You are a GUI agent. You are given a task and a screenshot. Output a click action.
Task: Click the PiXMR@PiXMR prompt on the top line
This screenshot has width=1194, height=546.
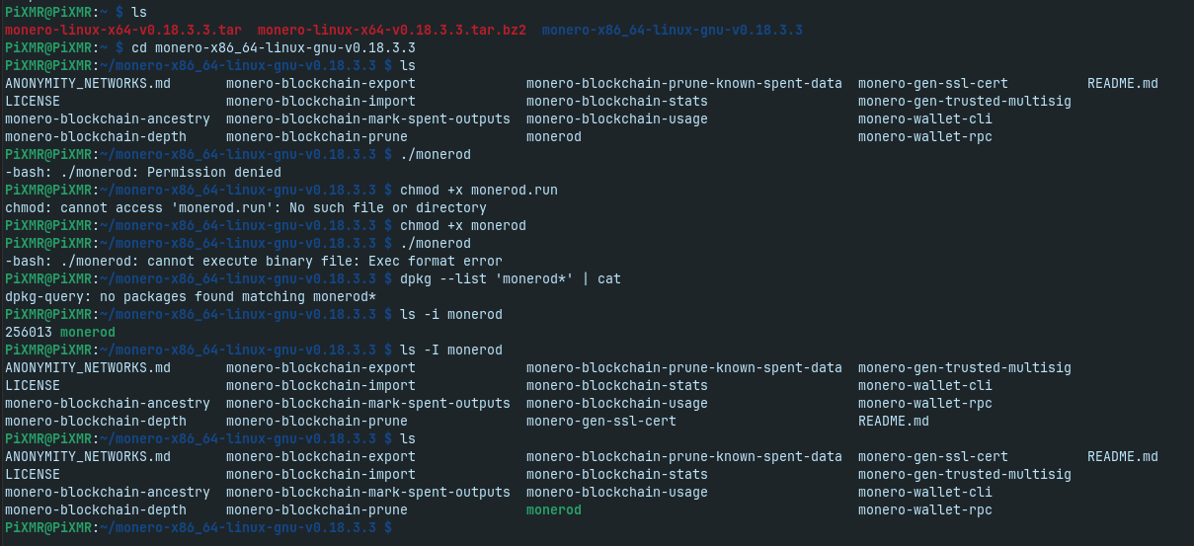[x=47, y=13]
